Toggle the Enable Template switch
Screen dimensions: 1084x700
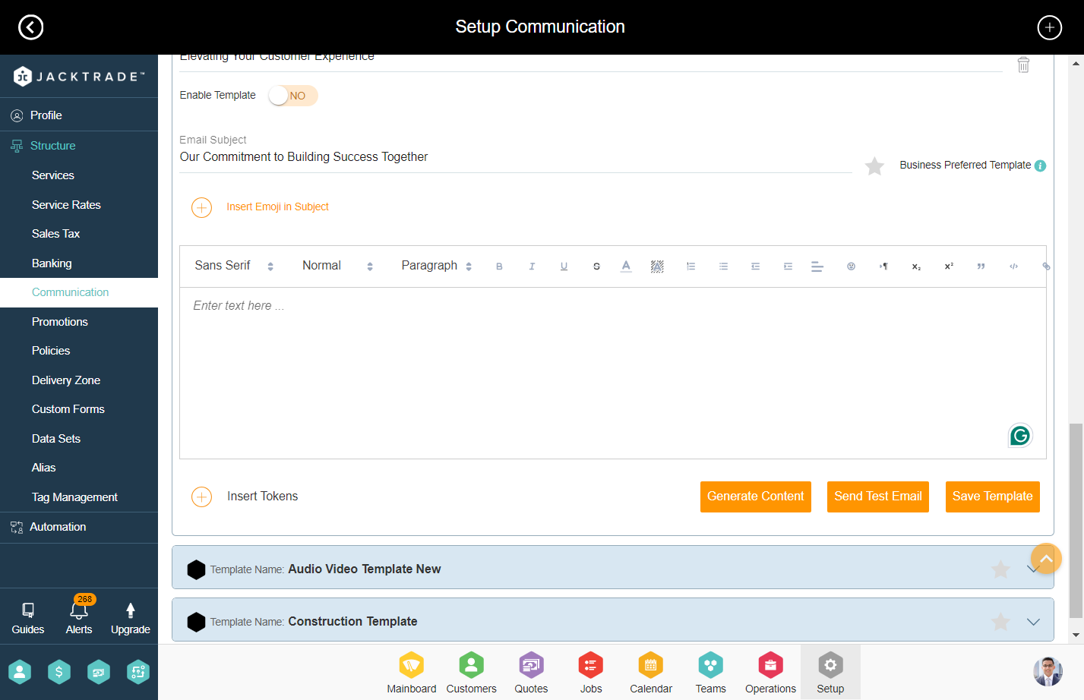pyautogui.click(x=292, y=96)
